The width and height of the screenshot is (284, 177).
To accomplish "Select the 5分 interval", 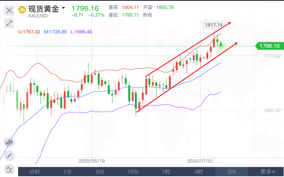I will pos(100,172).
